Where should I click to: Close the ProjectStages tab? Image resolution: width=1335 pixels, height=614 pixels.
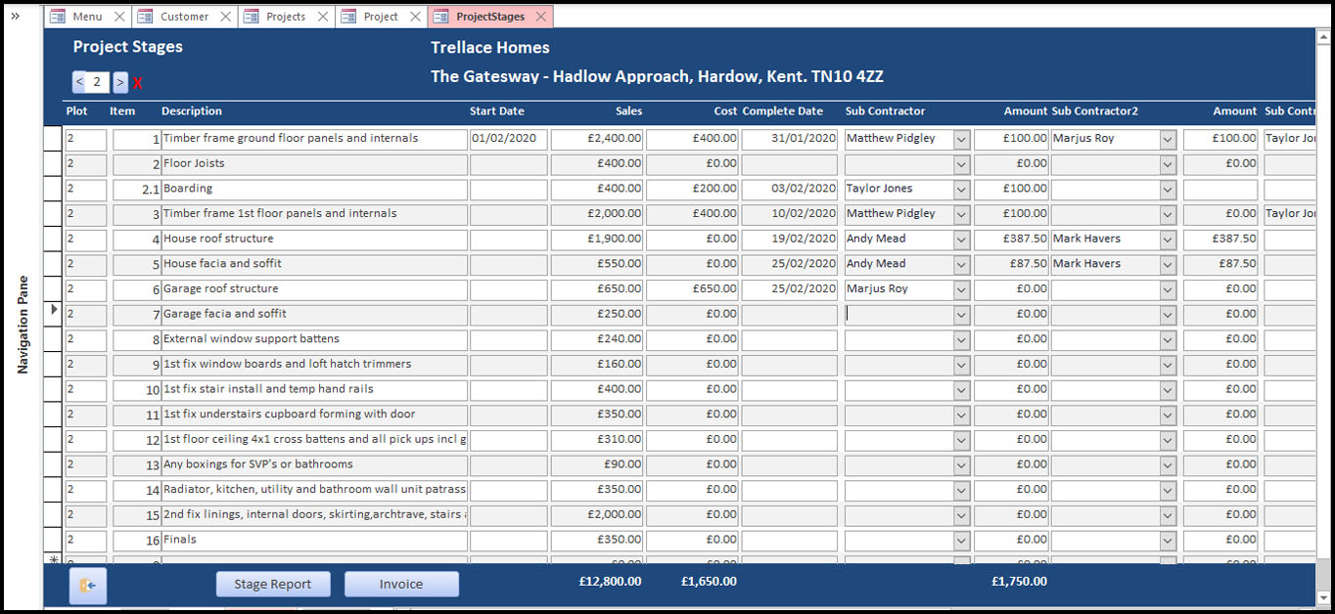[541, 17]
